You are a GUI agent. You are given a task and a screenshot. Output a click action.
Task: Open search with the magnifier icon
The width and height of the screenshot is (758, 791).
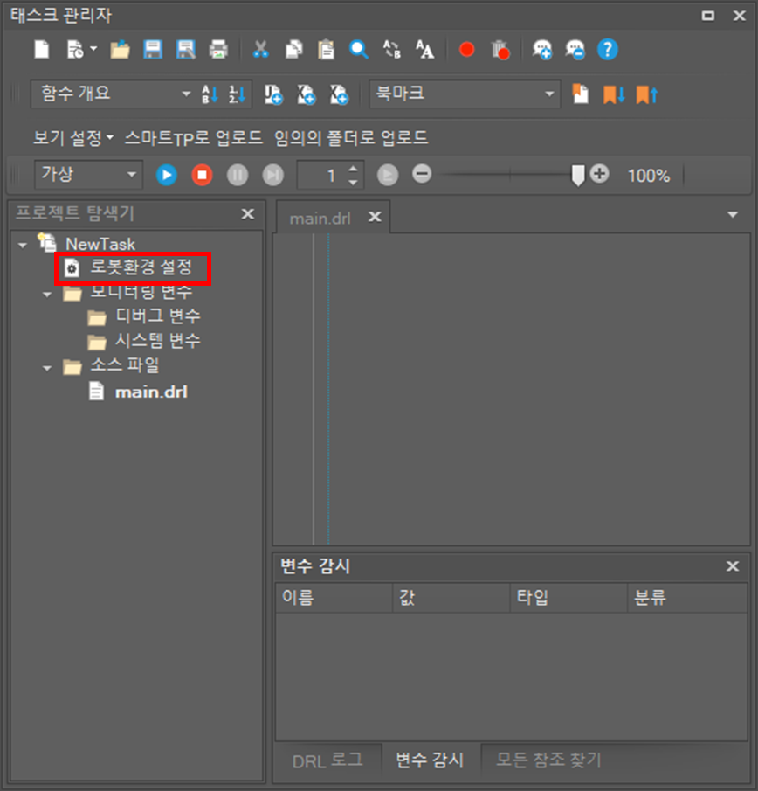click(359, 50)
